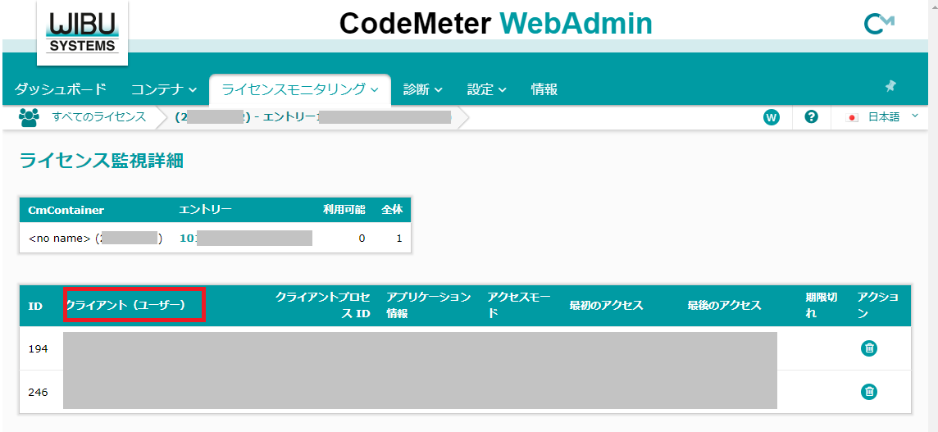This screenshot has height=432, width=938.
Task: Expand the 設定 menu
Action: 487,89
